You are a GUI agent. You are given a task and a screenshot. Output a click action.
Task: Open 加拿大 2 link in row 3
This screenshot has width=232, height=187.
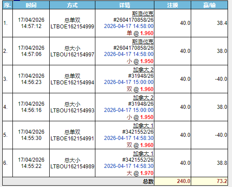click(x=143, y=70)
